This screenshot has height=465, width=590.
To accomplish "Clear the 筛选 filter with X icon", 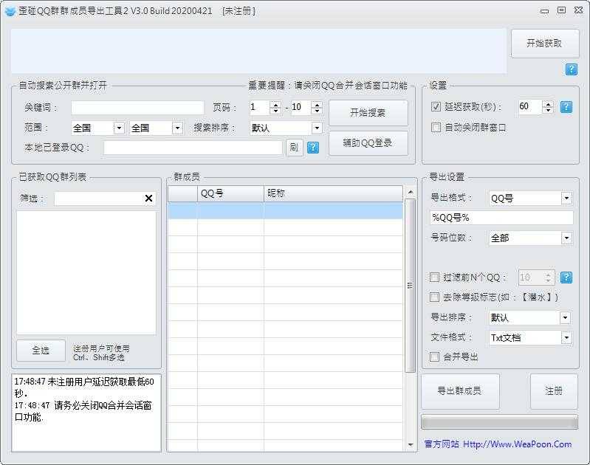I will click(148, 199).
